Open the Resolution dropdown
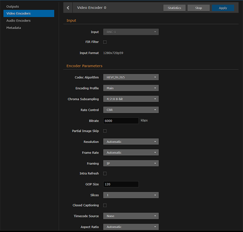This screenshot has width=243, height=232. pos(131,142)
